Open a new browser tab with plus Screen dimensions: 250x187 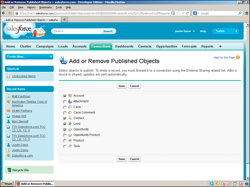tap(64, 20)
